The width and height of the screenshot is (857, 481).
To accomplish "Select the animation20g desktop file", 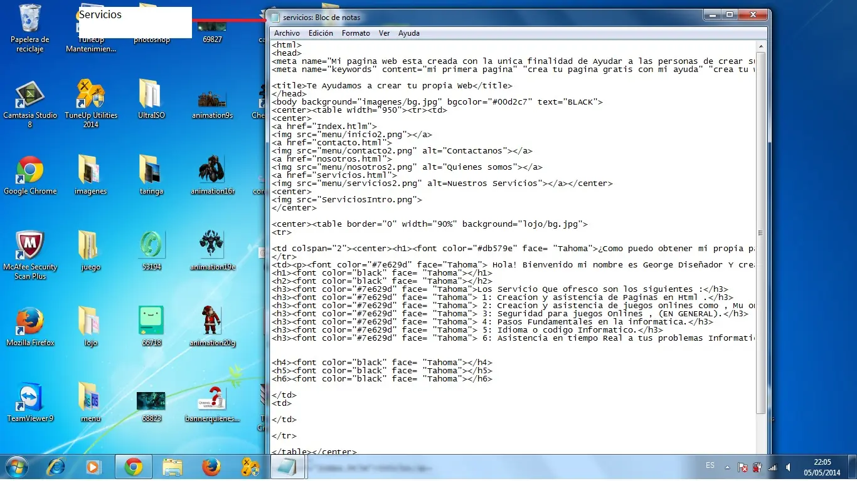I will (x=212, y=328).
